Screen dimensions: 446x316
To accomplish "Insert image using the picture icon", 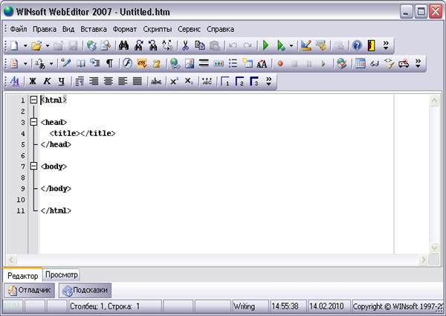I will click(190, 63).
